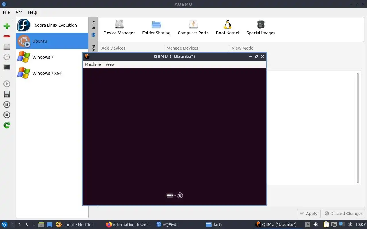Screen dimensions: 367x229
Task: Click show desktop icon in taskbar
Action: coord(50,225)
